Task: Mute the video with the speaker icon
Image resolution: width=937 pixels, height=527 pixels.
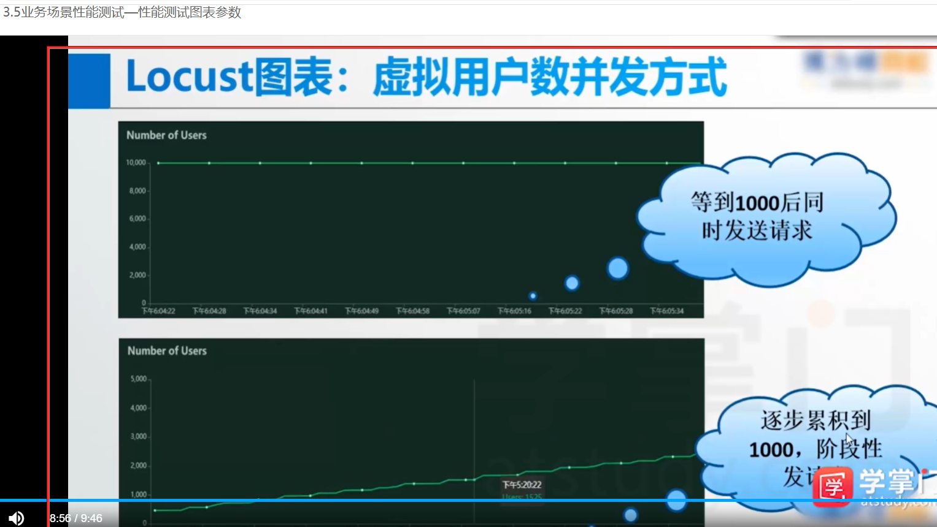Action: (x=17, y=518)
